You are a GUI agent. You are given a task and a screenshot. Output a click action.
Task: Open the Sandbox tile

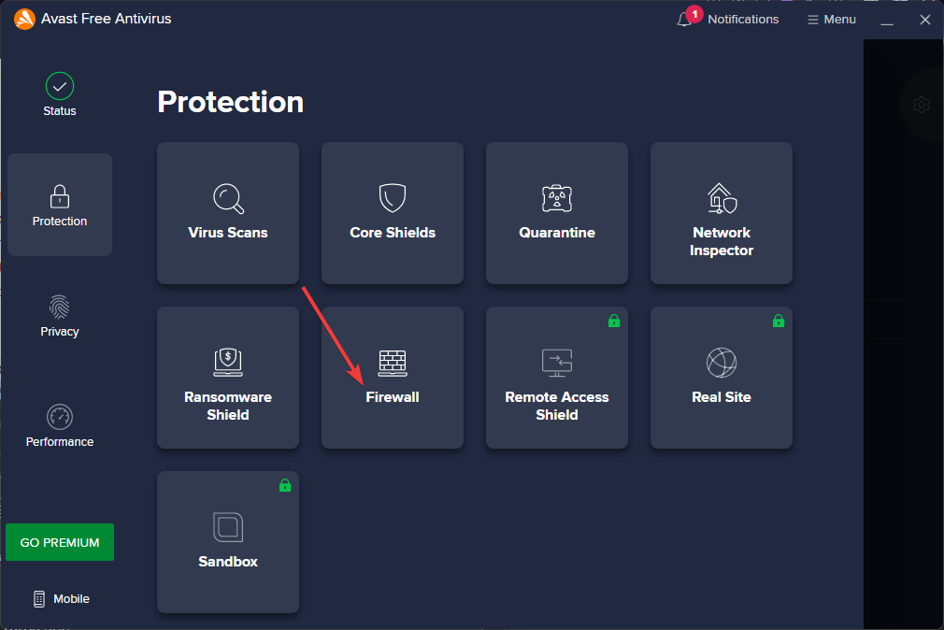click(x=227, y=541)
